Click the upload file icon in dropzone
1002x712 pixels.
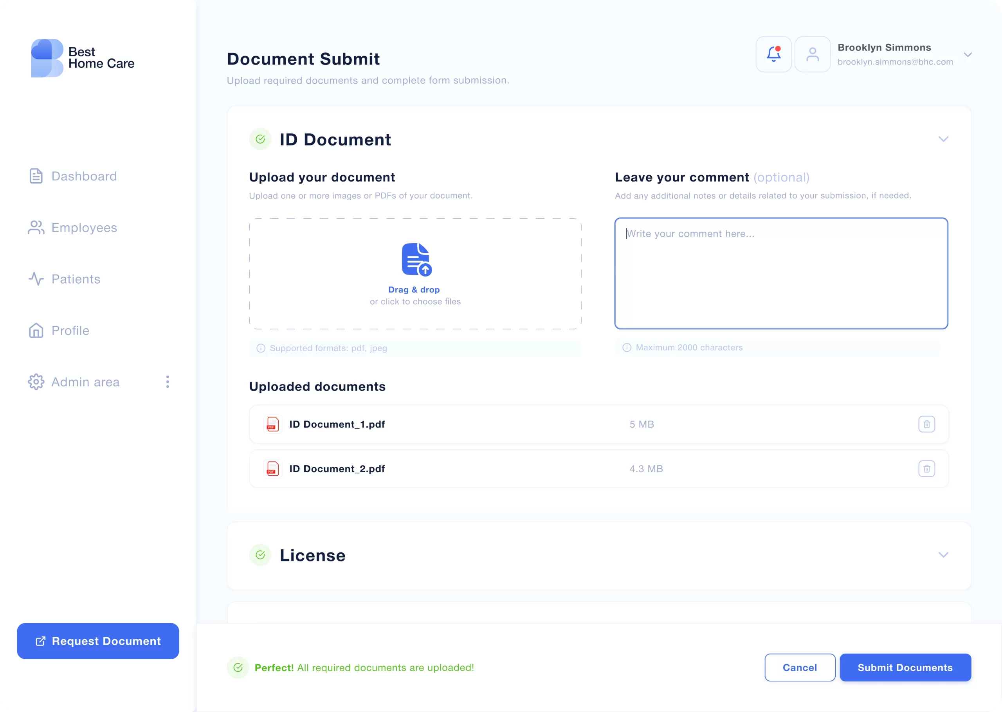pos(416,259)
